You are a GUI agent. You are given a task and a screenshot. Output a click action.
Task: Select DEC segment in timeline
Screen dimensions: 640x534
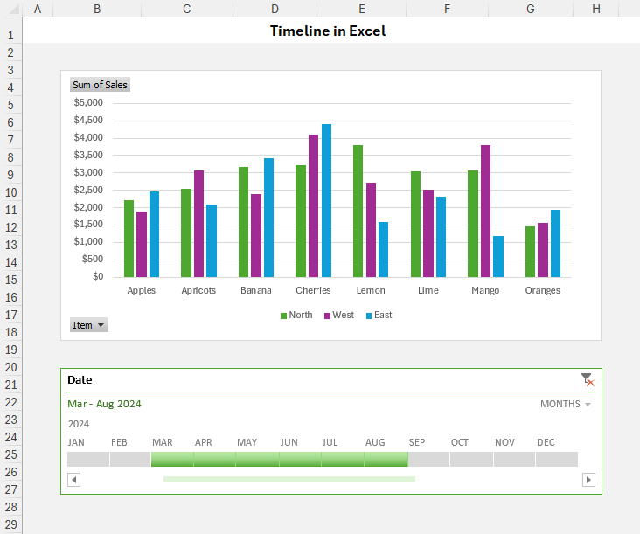click(557, 460)
